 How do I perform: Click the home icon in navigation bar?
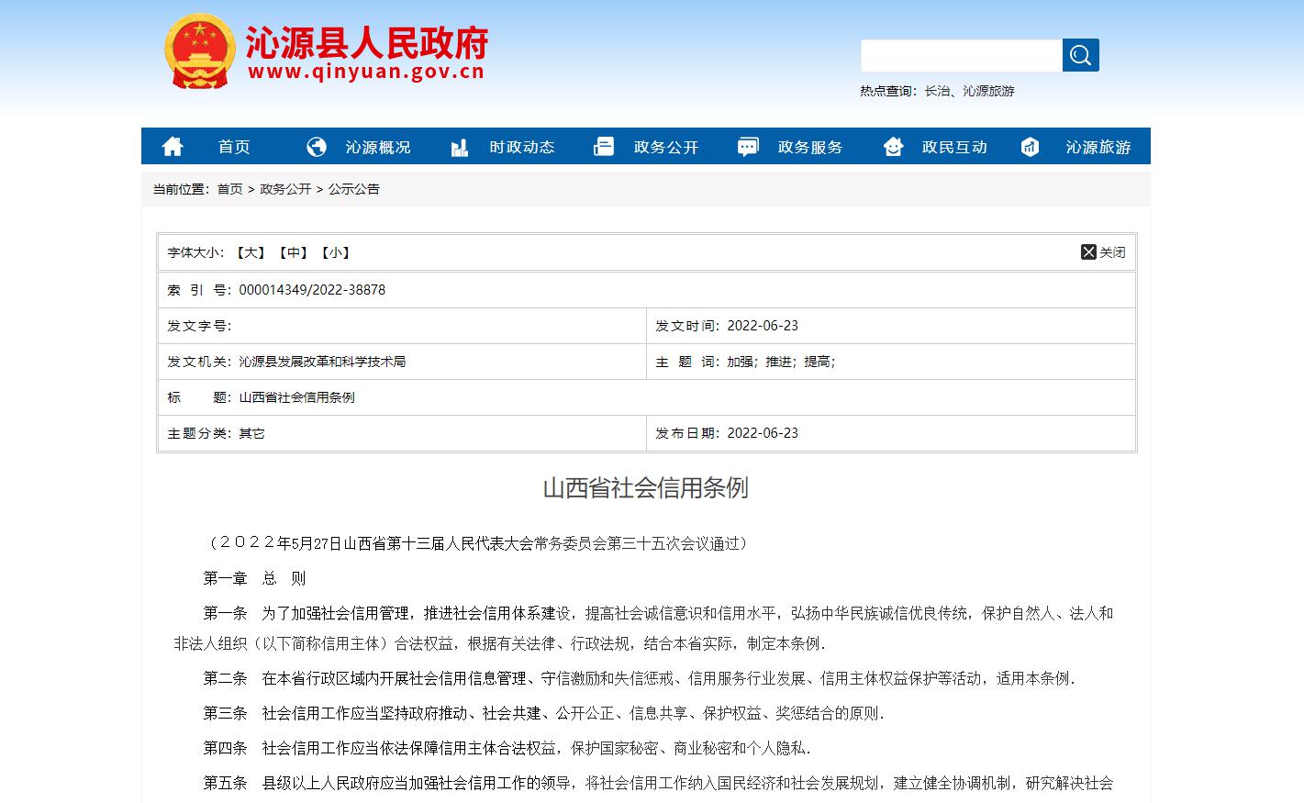click(173, 147)
